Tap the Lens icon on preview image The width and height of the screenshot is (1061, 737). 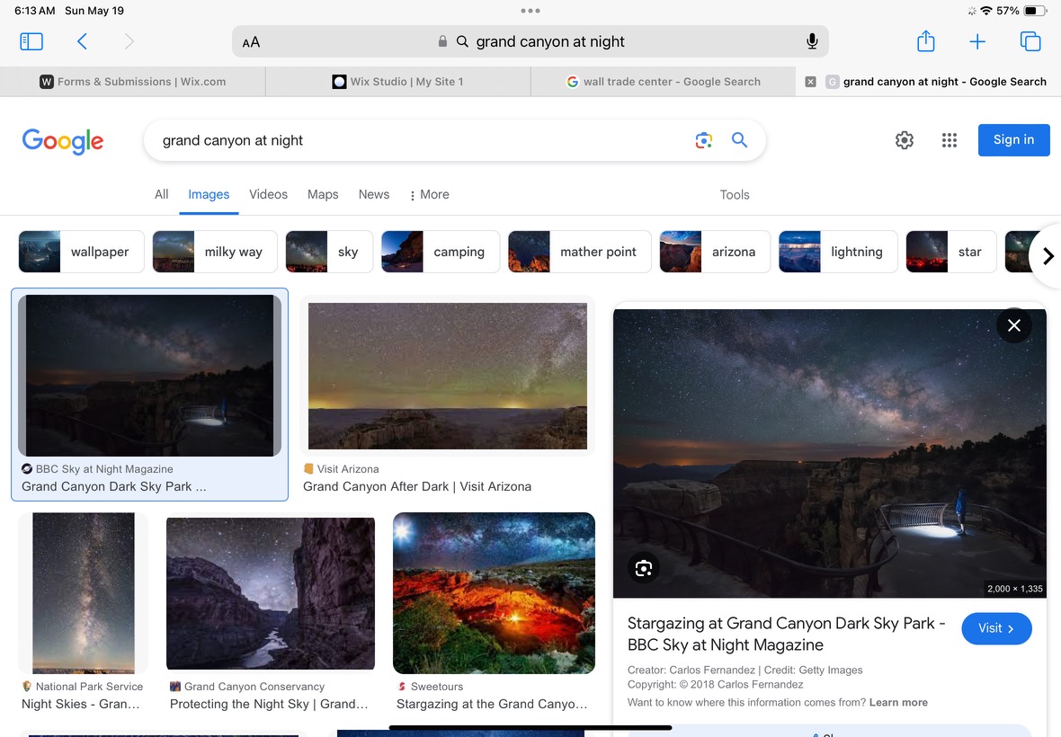[x=644, y=568]
